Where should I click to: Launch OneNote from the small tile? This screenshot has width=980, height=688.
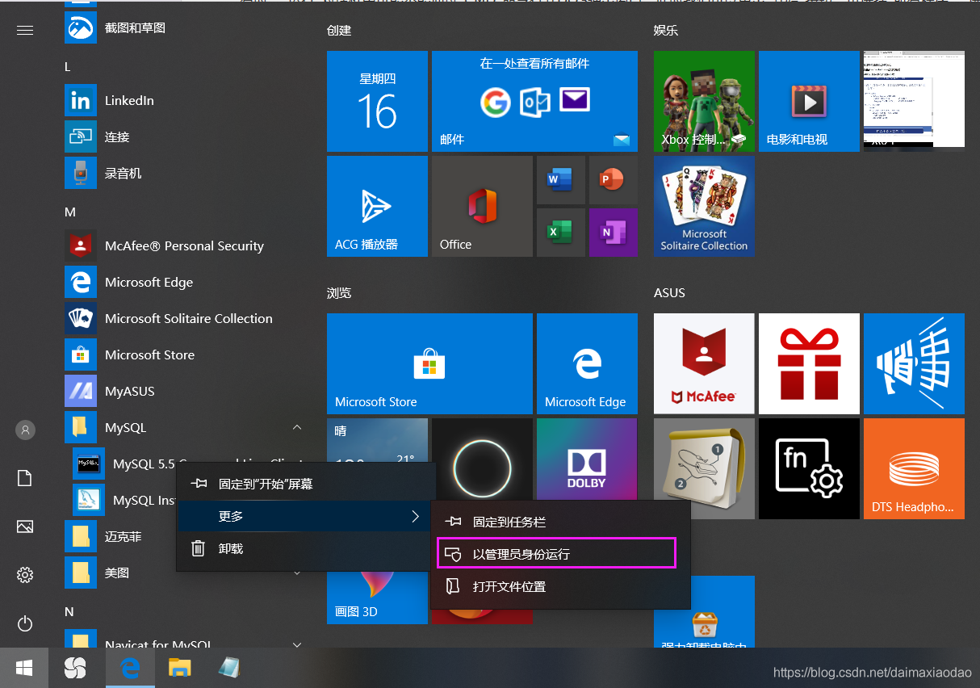tap(614, 233)
